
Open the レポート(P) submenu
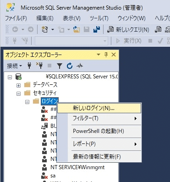click(x=99, y=144)
